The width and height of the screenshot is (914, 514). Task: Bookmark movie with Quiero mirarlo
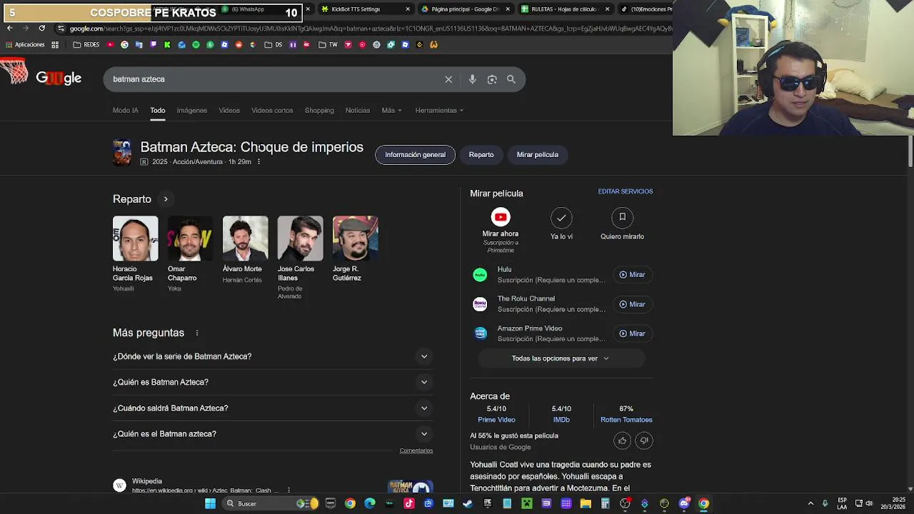coord(622,217)
